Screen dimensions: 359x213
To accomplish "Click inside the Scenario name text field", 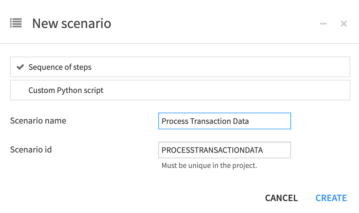I will click(224, 121).
